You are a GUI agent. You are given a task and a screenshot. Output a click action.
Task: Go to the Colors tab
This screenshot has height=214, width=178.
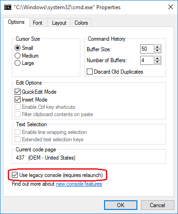coord(81,23)
